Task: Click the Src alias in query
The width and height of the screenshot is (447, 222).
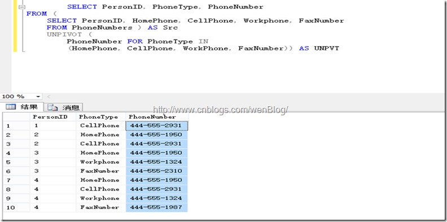Action: [170, 28]
